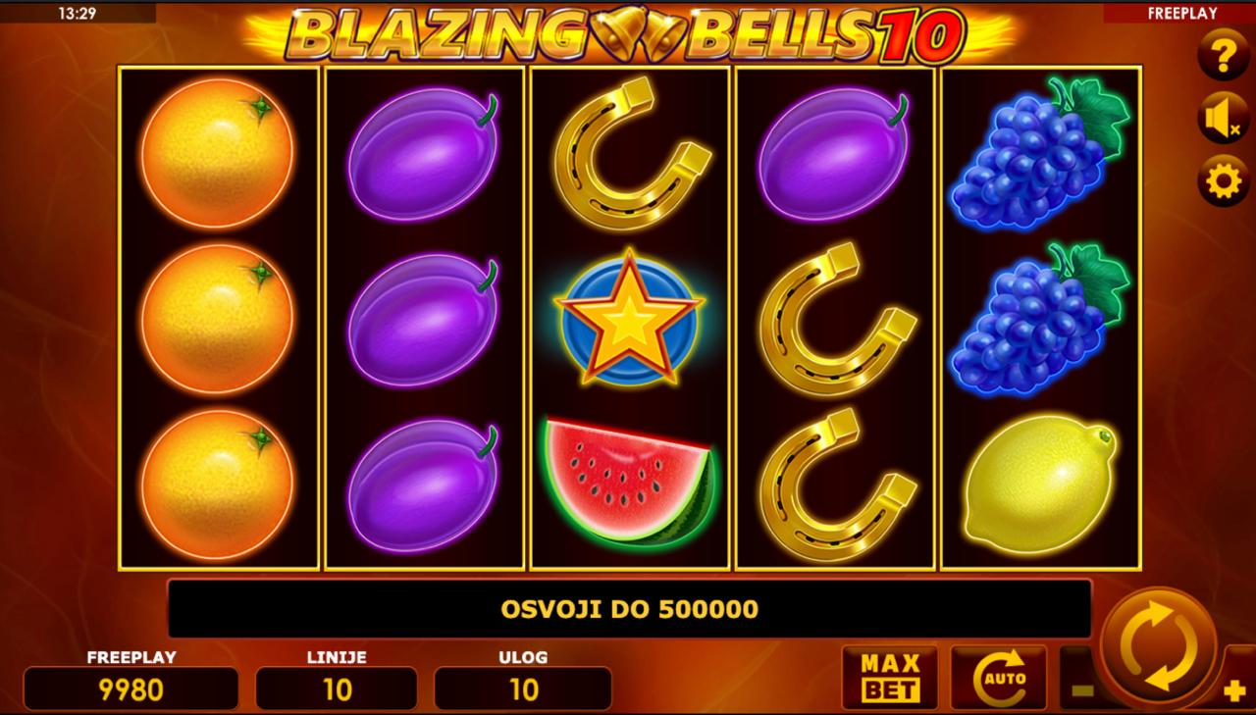
Task: Open the settings gear icon
Action: click(x=1224, y=181)
